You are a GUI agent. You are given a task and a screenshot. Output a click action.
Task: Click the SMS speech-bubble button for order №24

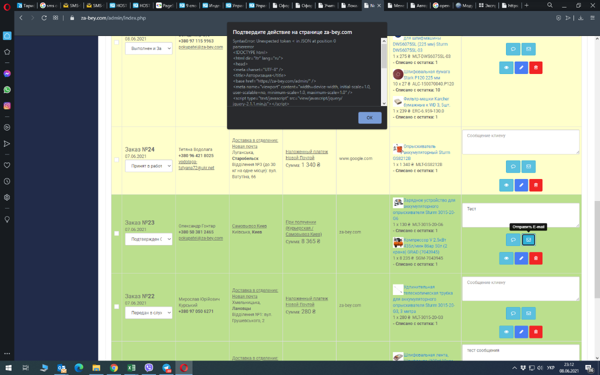click(513, 166)
